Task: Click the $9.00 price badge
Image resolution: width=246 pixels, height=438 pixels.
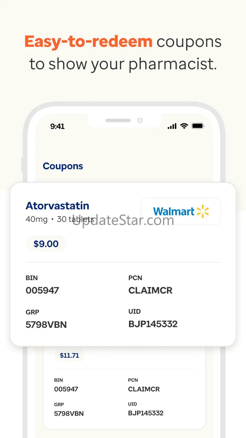Action: (46, 244)
